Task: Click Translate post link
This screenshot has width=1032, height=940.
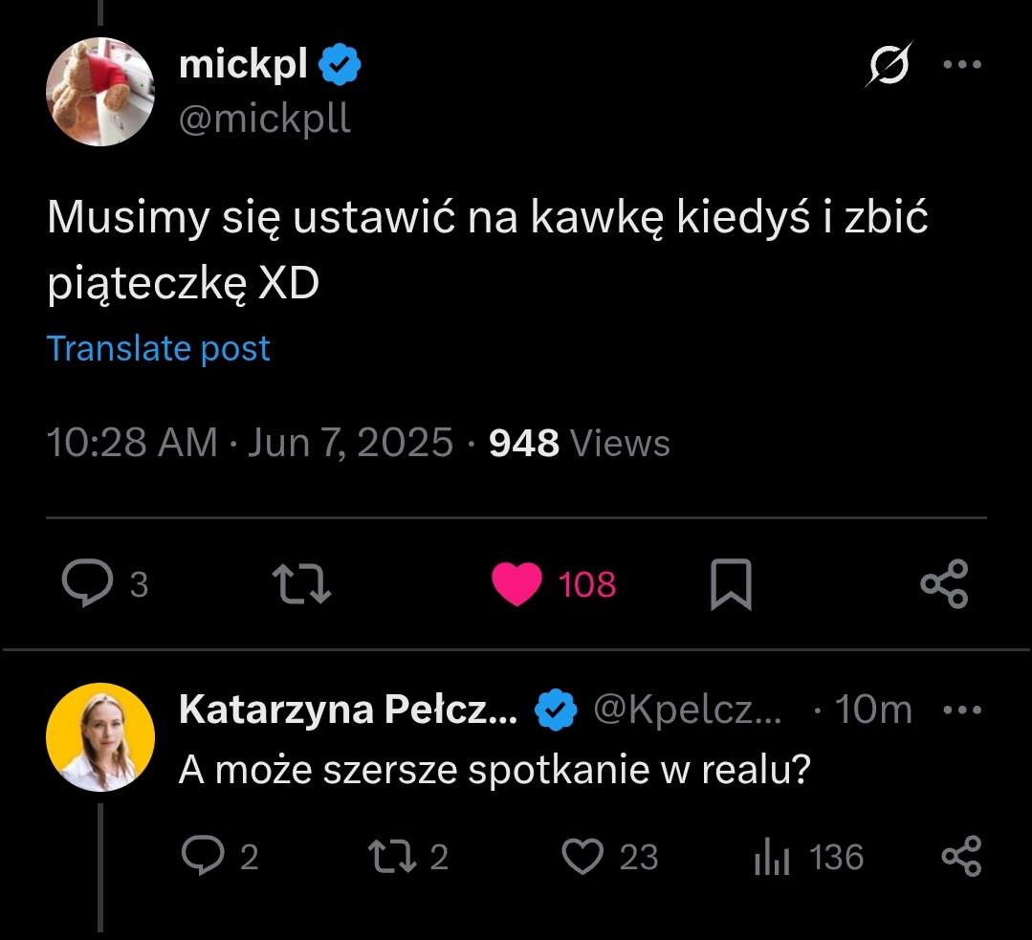Action: 159,349
